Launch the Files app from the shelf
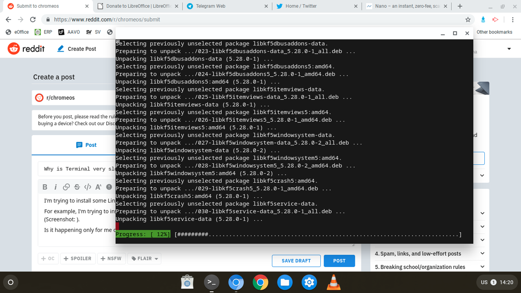521x293 pixels. pos(285,282)
